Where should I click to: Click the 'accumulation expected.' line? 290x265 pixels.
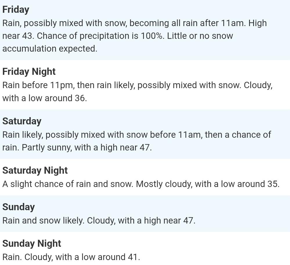click(x=50, y=49)
